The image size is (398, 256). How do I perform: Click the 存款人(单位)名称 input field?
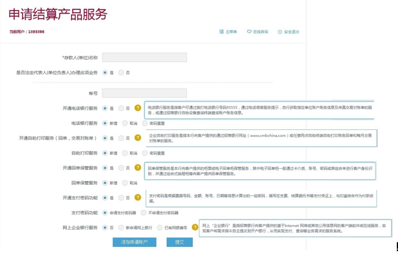[144, 57]
